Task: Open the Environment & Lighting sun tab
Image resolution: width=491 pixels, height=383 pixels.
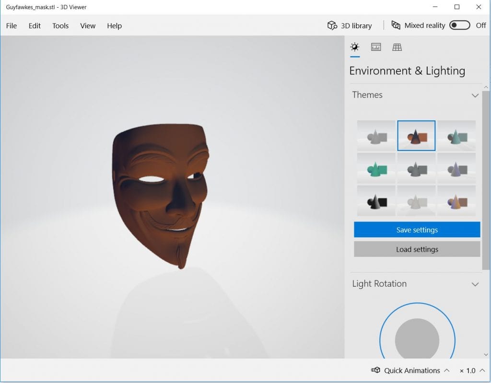Action: tap(355, 47)
